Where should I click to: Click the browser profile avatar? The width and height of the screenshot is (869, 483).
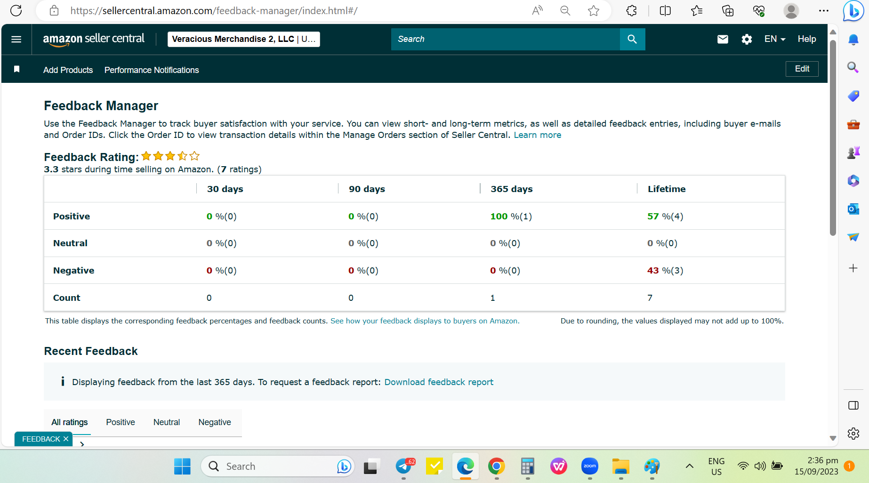[x=791, y=10]
